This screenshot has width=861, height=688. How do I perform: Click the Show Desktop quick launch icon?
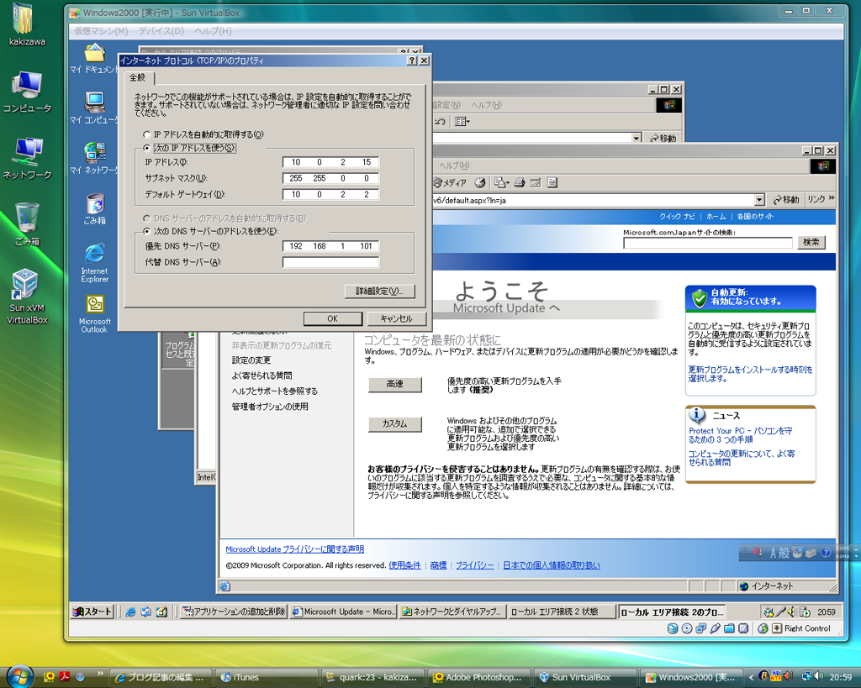click(x=161, y=612)
